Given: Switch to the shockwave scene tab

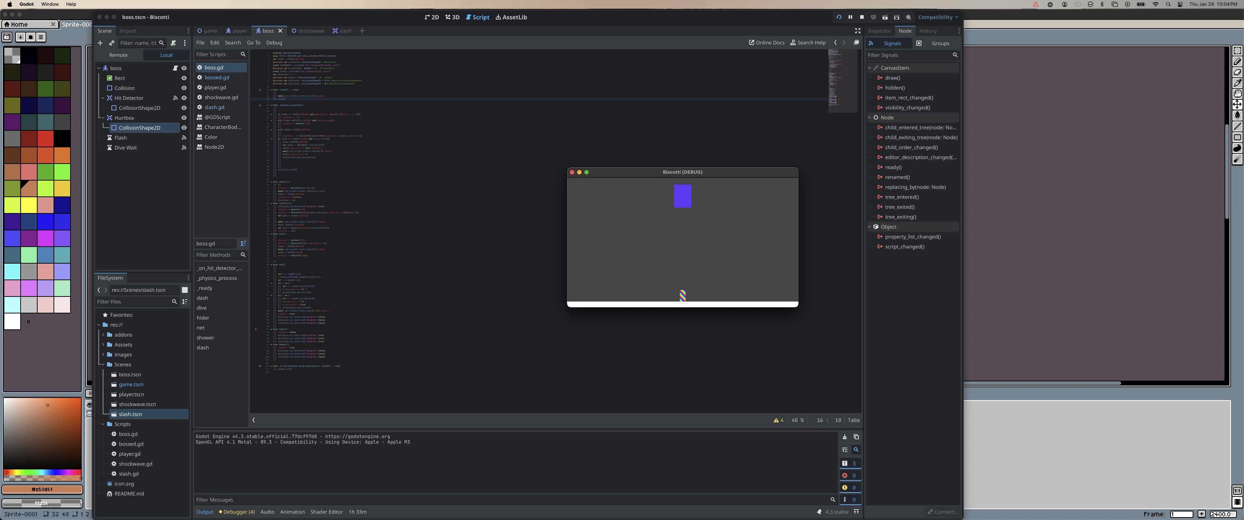Looking at the screenshot, I should coord(308,31).
